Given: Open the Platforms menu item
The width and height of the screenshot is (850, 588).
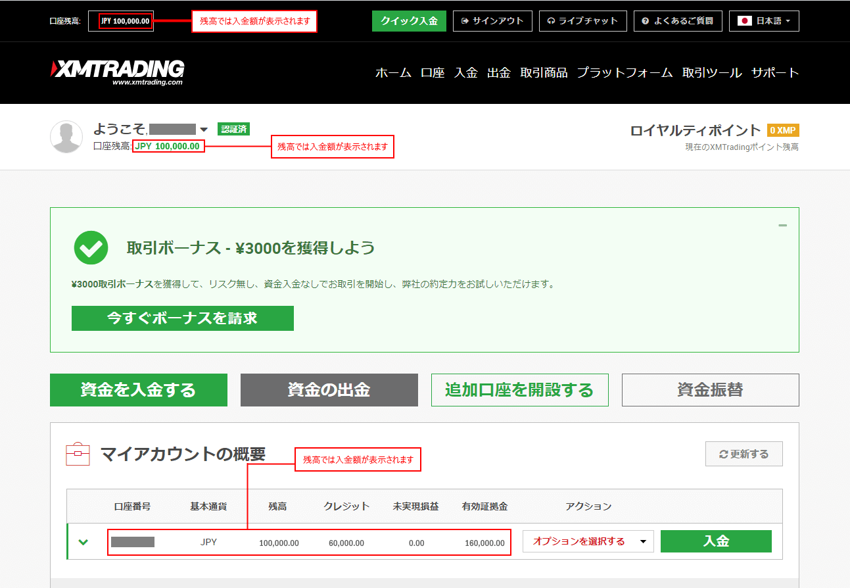Looking at the screenshot, I should (x=625, y=73).
